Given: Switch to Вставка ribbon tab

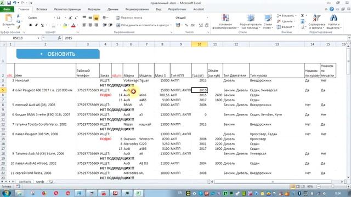Looking at the screenshot, I should (42, 9).
